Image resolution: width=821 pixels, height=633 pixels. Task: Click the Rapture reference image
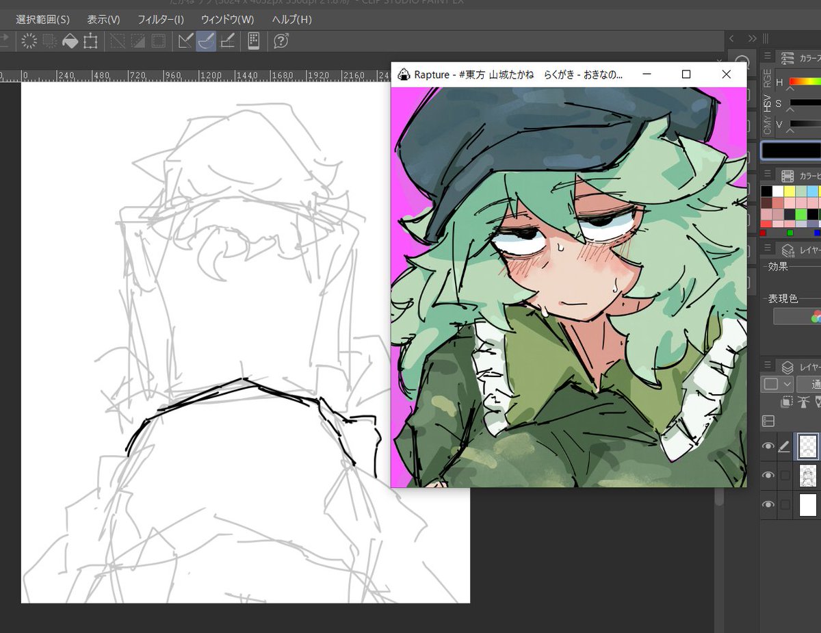click(569, 287)
